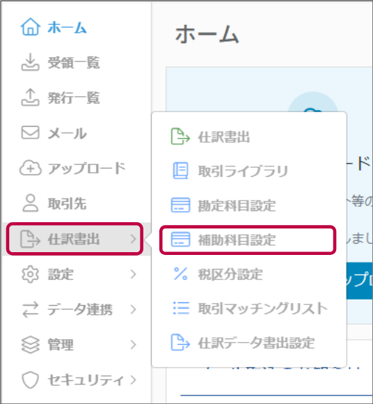Select 勘定科目設定 in the flyout menu
Viewport: 373px width, 404px height.
[248, 205]
